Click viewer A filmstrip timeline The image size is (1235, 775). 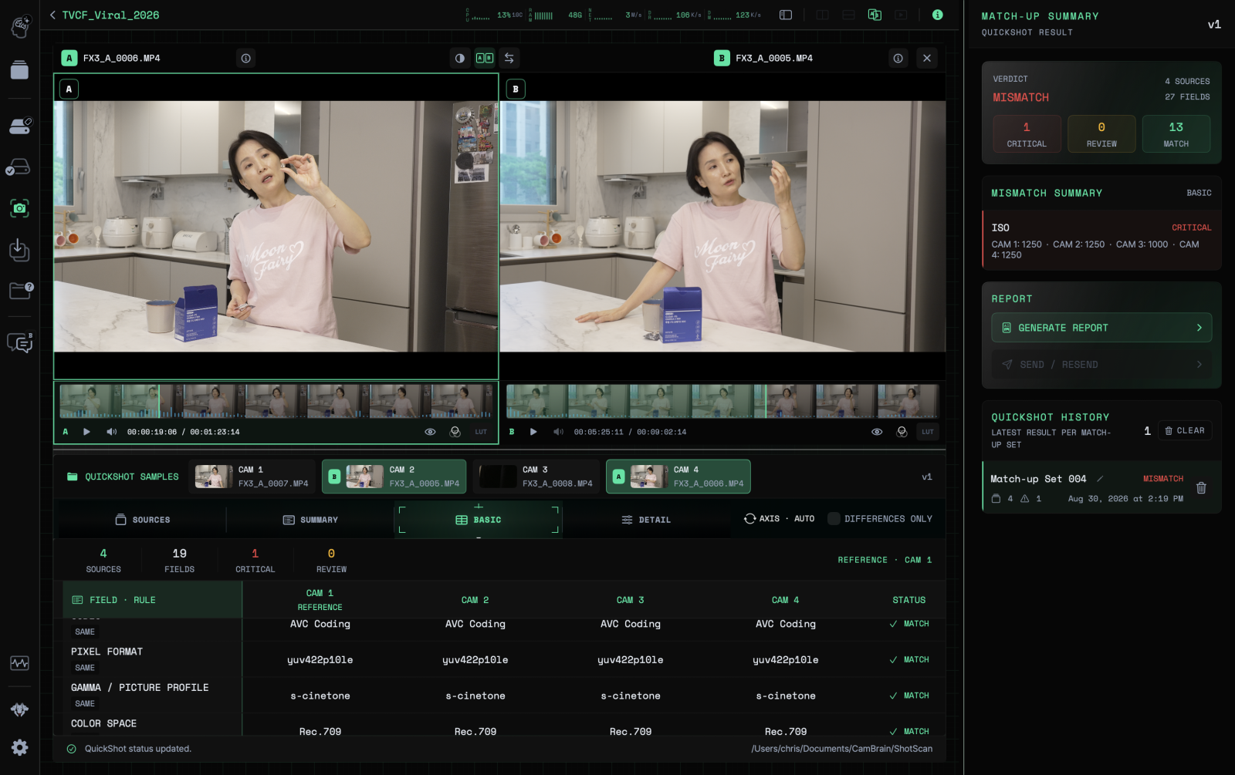coord(276,401)
